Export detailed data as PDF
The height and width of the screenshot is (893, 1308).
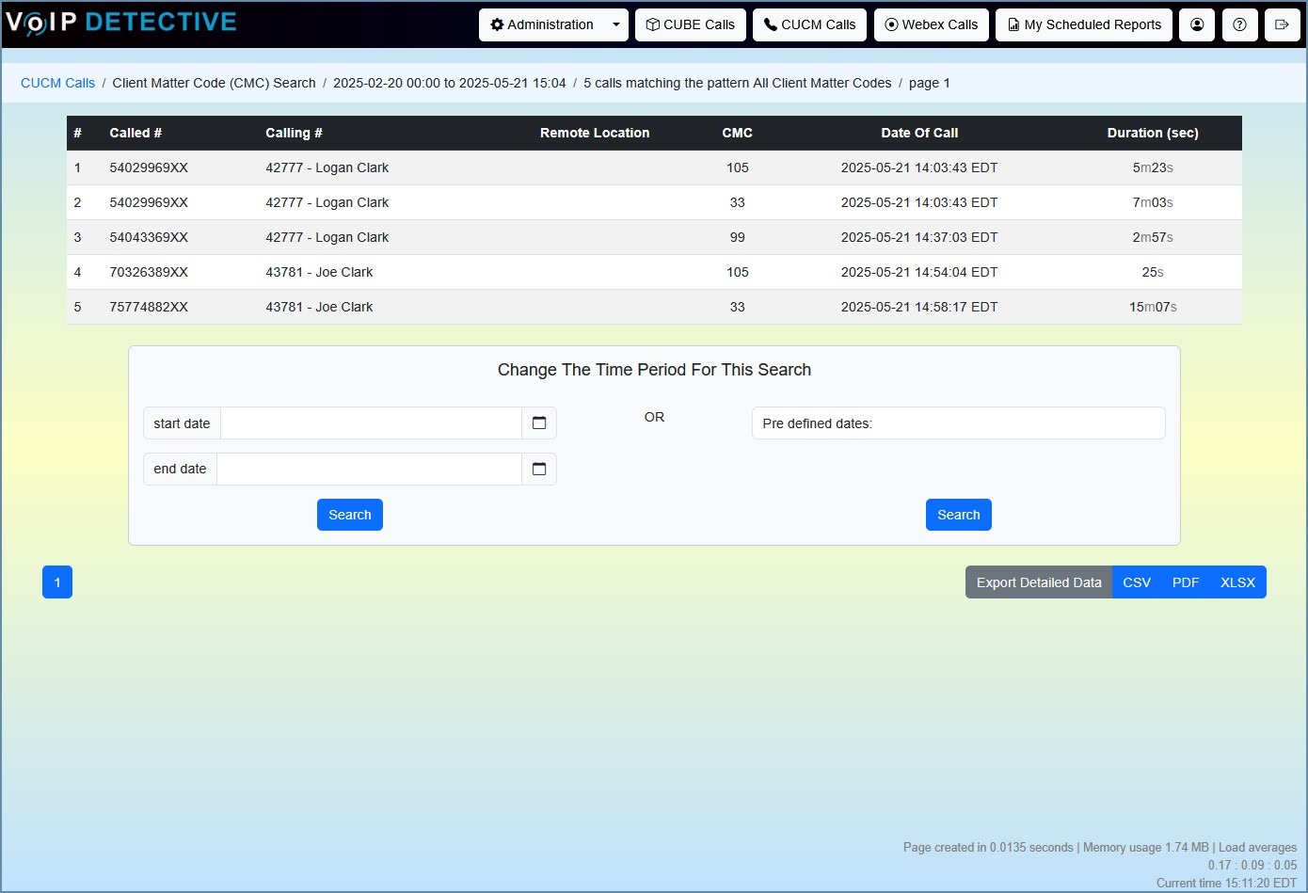(x=1186, y=582)
